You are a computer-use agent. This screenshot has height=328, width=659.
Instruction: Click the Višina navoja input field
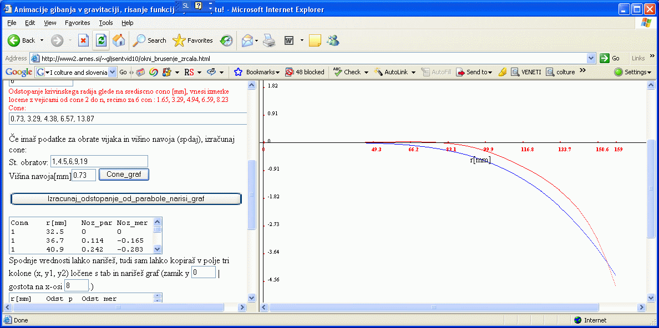coord(84,175)
